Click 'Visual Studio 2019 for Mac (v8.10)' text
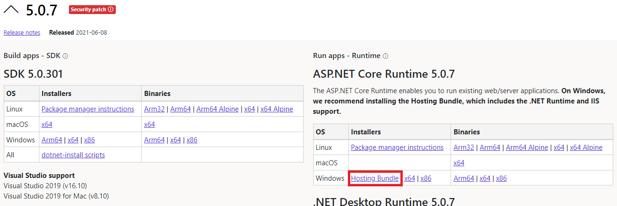617x206 pixels. tap(56, 196)
